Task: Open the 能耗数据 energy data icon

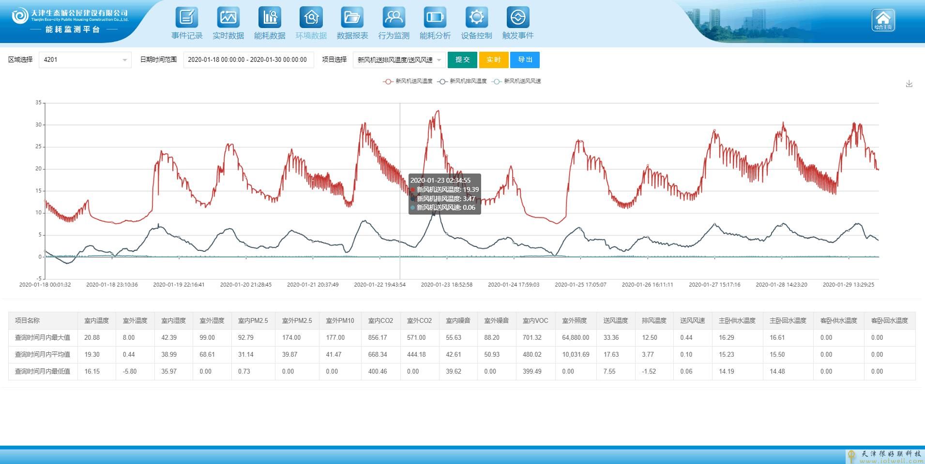Action: coord(270,18)
